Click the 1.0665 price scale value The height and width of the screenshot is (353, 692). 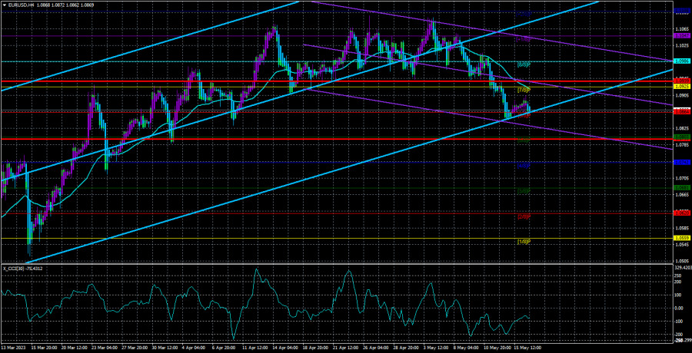[681, 194]
